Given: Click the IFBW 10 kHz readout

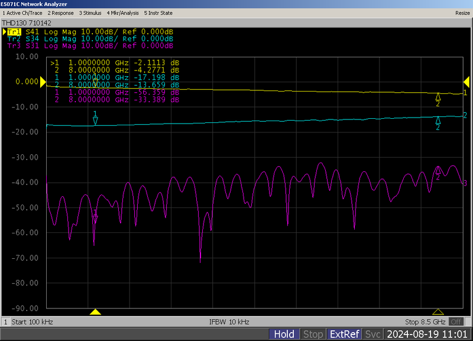Looking at the screenshot, I should 229,322.
